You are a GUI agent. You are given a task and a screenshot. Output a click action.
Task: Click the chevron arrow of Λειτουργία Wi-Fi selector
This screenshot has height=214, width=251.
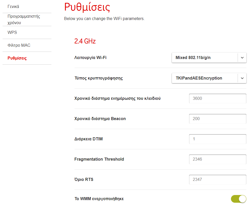242,57
